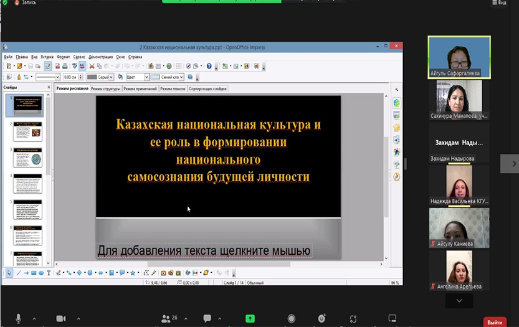Image resolution: width=519 pixels, height=327 pixels.
Task: Select the Rectangle tool in drawing toolbar
Action: pyautogui.click(x=33, y=273)
